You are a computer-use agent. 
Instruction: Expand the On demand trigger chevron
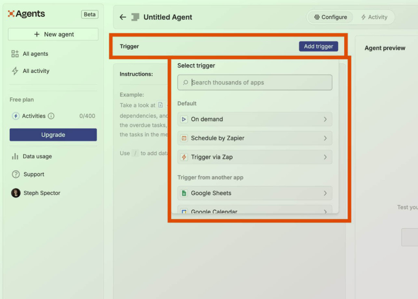coord(325,119)
